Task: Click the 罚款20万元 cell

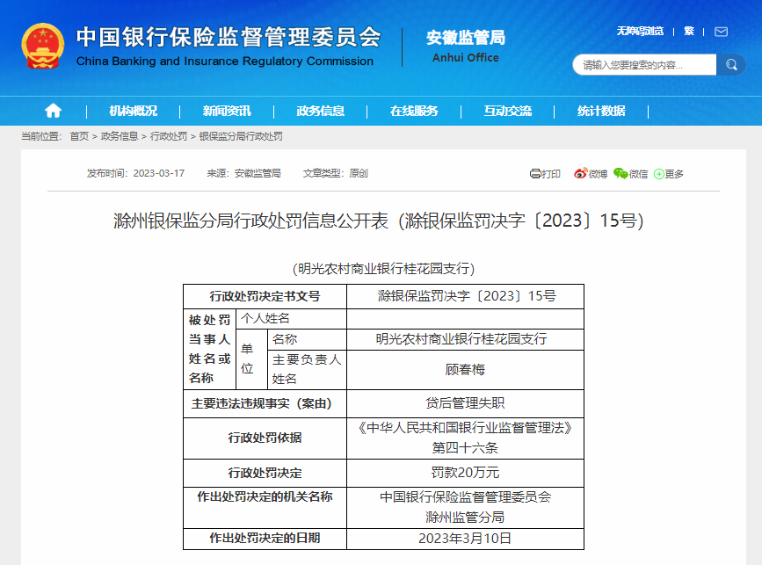Action: point(466,473)
